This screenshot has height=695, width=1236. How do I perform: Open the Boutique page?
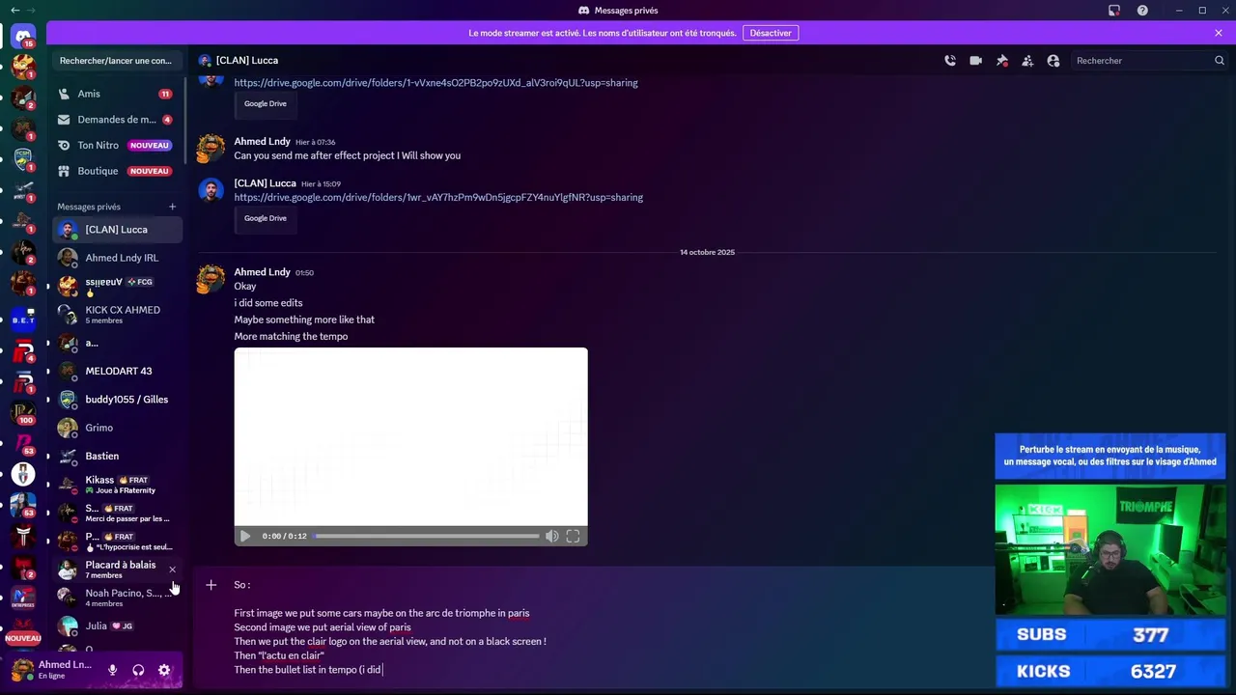(117, 171)
